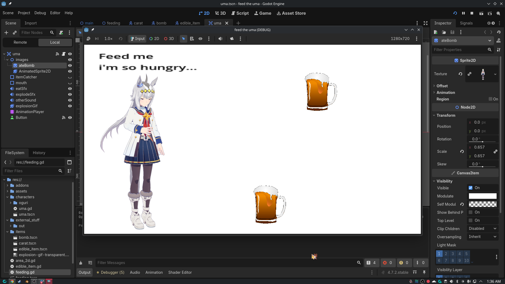Switch to Remote scene tree
The width and height of the screenshot is (505, 284).
[20, 42]
